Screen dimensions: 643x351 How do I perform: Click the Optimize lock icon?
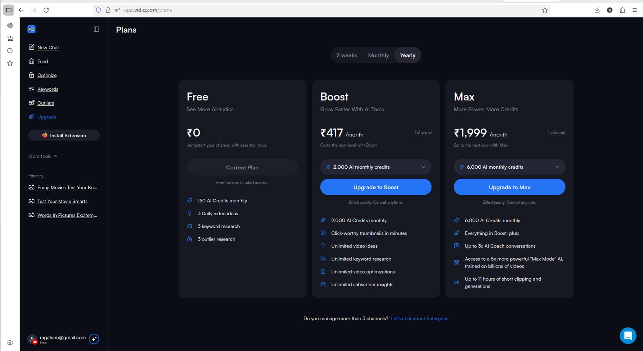[x=31, y=75]
